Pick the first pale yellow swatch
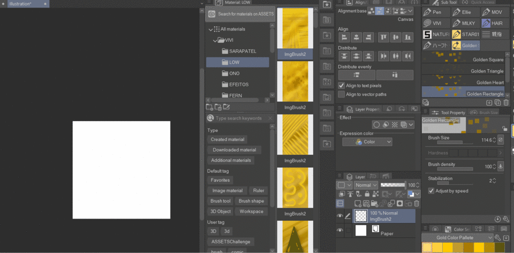This screenshot has width=514, height=253. point(427,248)
